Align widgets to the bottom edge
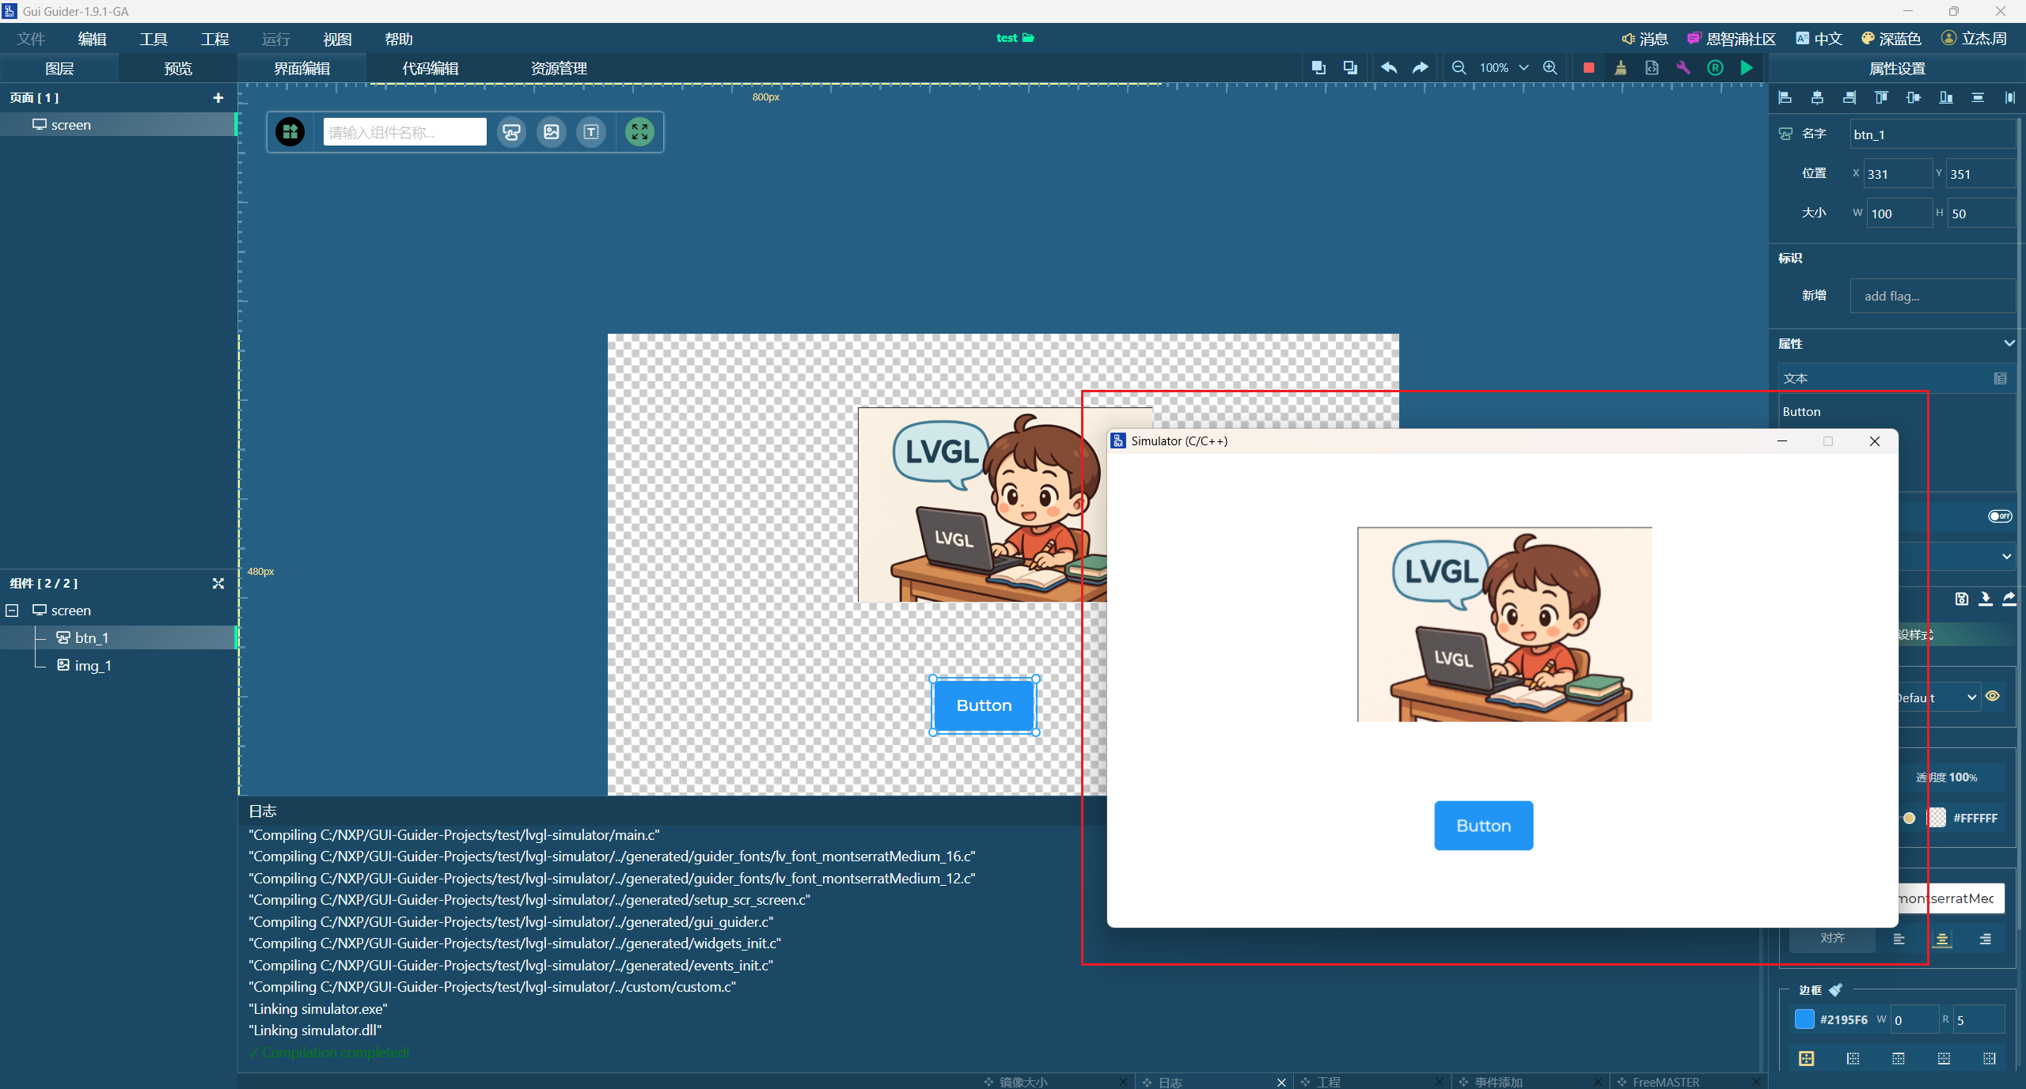Image resolution: width=2026 pixels, height=1089 pixels. click(x=1946, y=98)
